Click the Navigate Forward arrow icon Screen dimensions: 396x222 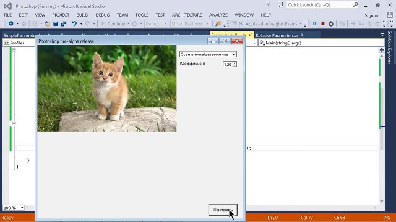[x=24, y=23]
